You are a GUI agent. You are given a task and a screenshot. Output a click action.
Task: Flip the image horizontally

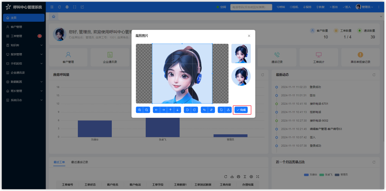(204, 110)
